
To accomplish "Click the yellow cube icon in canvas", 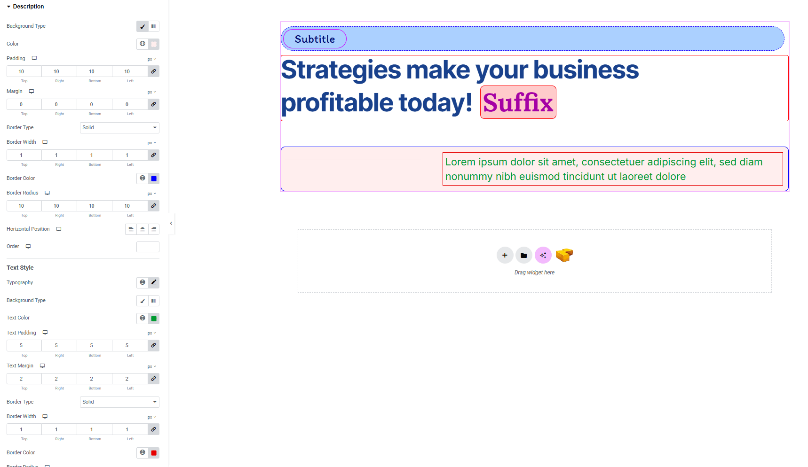I will point(564,255).
